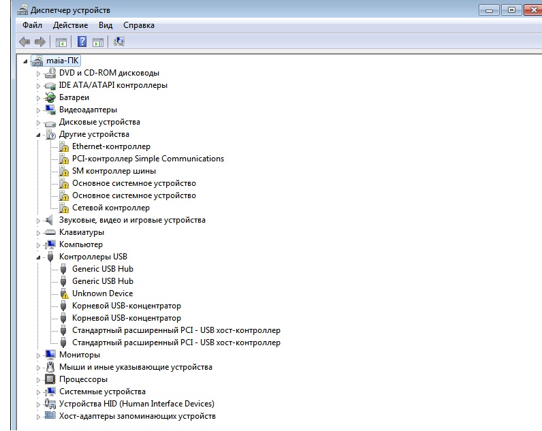542x431 pixels.
Task: Expand the Системные устройства node
Action: [38, 392]
